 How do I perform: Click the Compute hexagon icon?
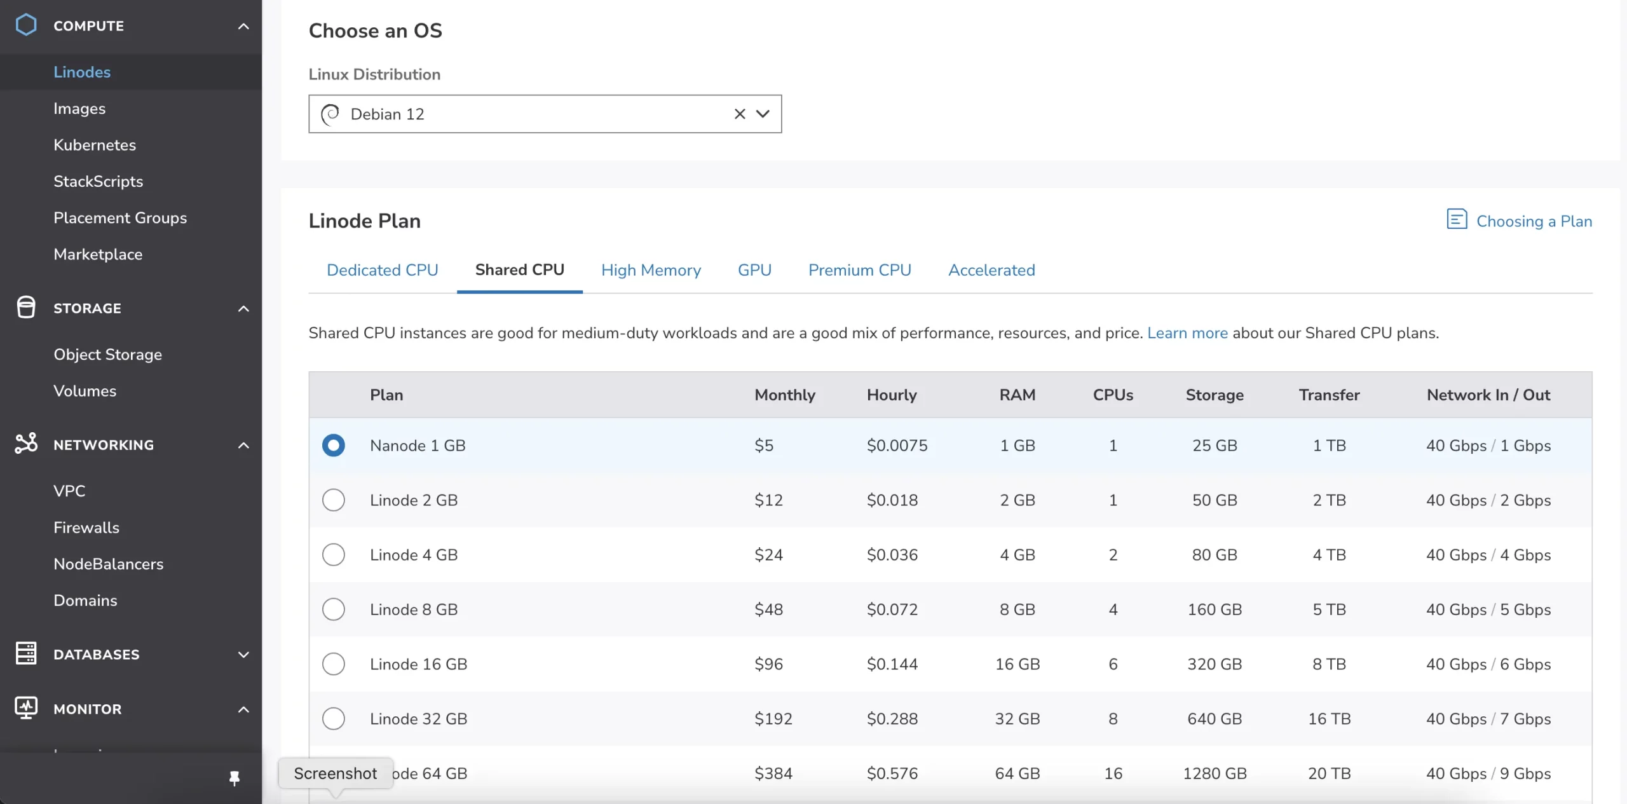point(26,25)
